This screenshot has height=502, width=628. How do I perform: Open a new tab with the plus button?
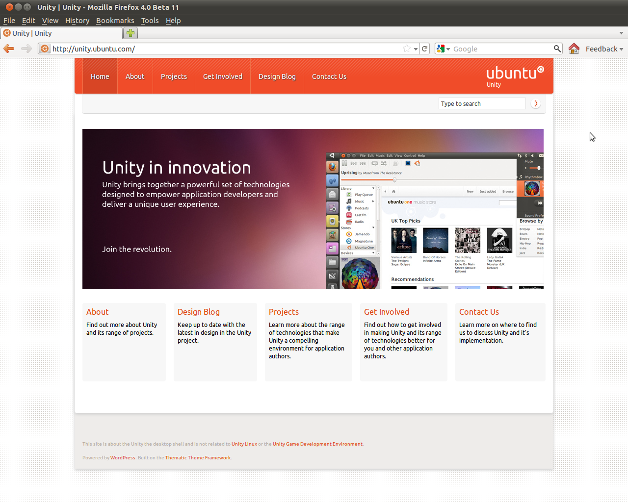pos(131,33)
